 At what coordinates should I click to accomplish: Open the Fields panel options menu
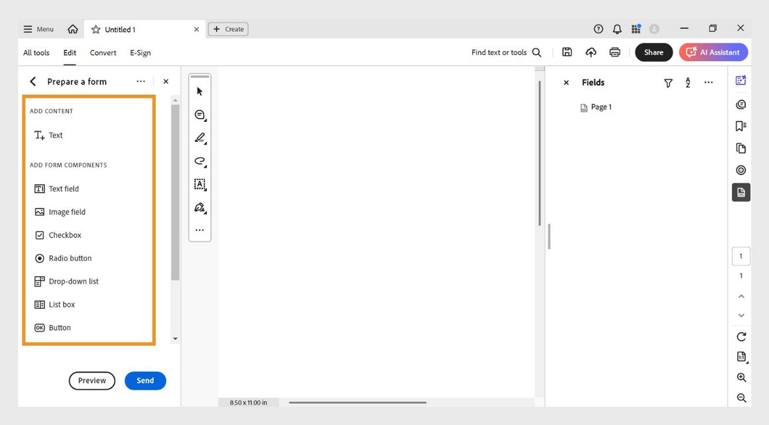[708, 82]
